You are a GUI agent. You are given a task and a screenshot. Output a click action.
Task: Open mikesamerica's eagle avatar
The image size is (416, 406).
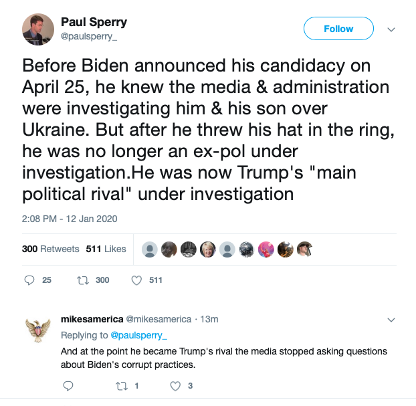[38, 330]
